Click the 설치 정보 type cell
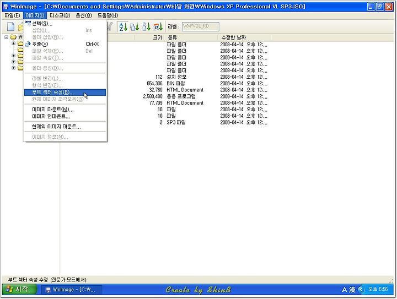Screen dimensions: 397x299 176,77
